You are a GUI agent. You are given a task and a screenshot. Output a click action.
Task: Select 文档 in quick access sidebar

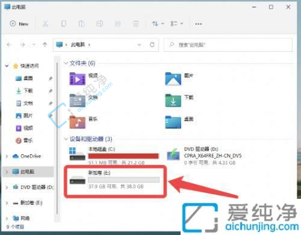click(x=28, y=103)
